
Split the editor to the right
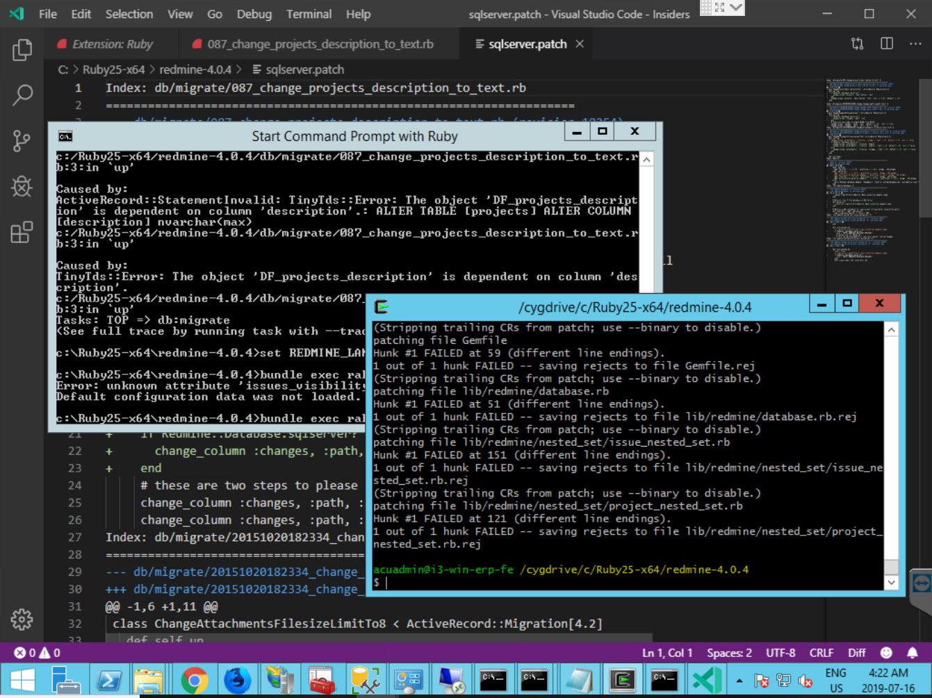click(x=887, y=44)
